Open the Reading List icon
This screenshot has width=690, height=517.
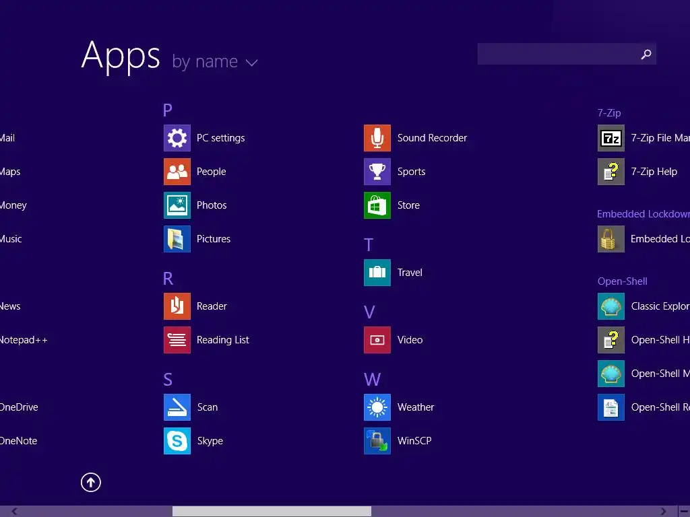coord(177,340)
